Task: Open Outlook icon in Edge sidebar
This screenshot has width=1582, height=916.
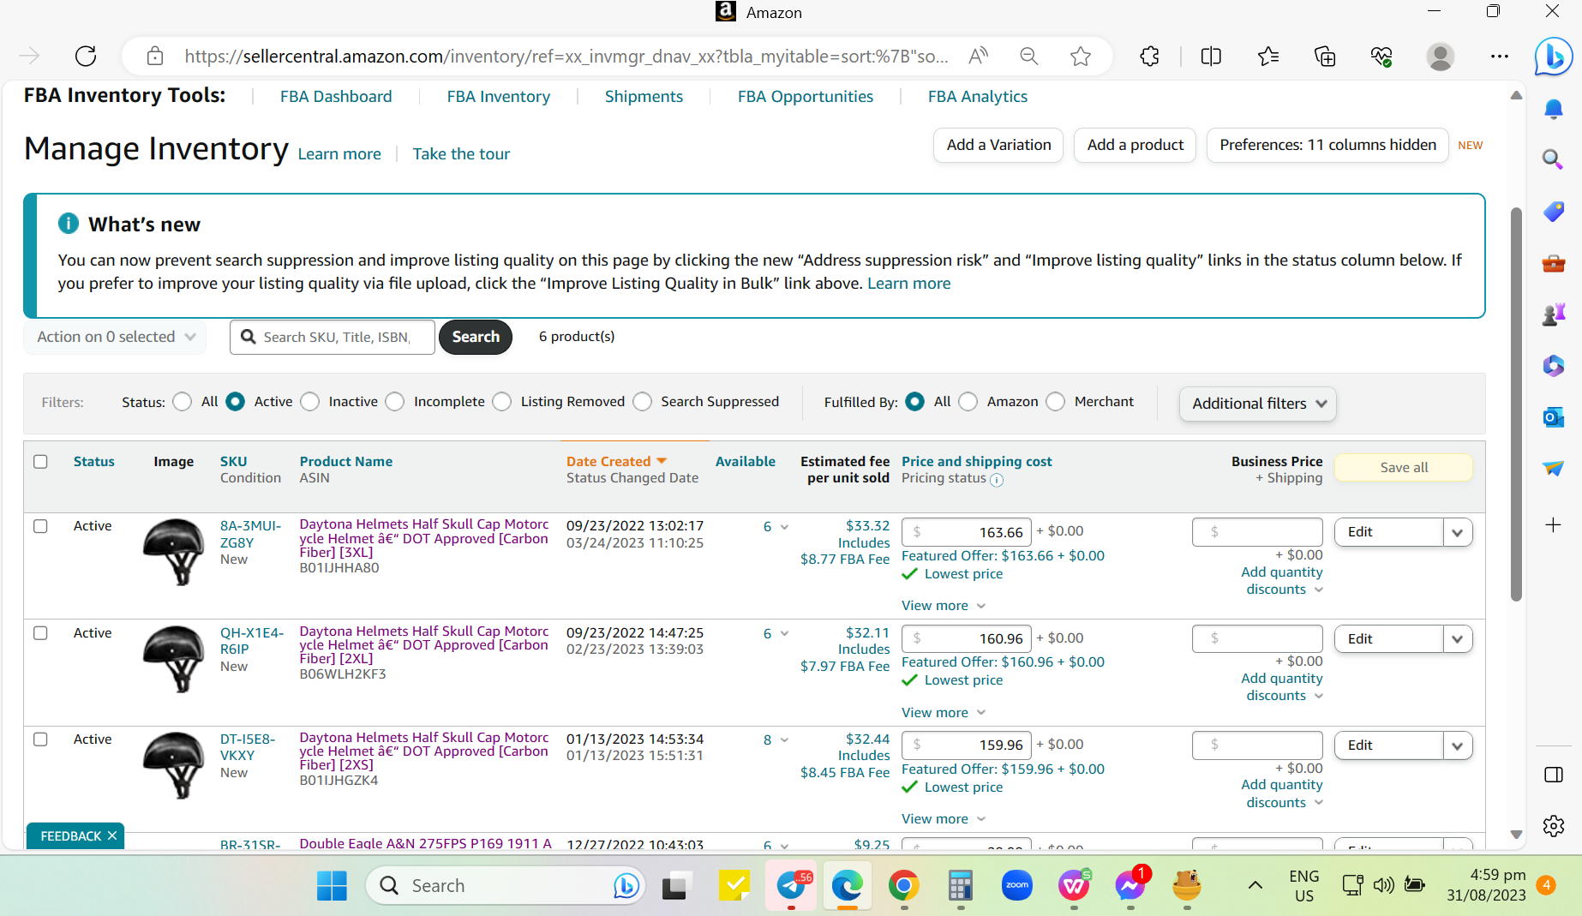Action: [1553, 417]
